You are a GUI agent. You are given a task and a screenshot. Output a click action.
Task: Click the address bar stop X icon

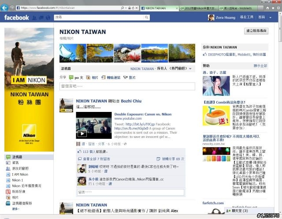click(137, 8)
